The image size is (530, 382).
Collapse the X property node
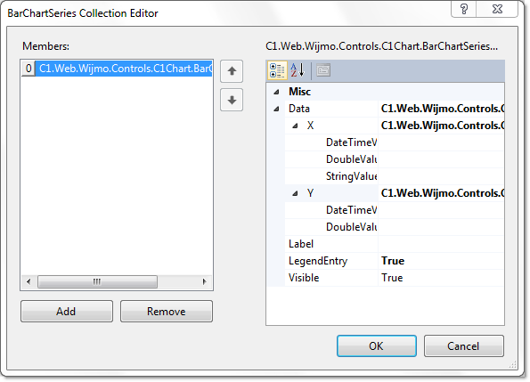(295, 126)
